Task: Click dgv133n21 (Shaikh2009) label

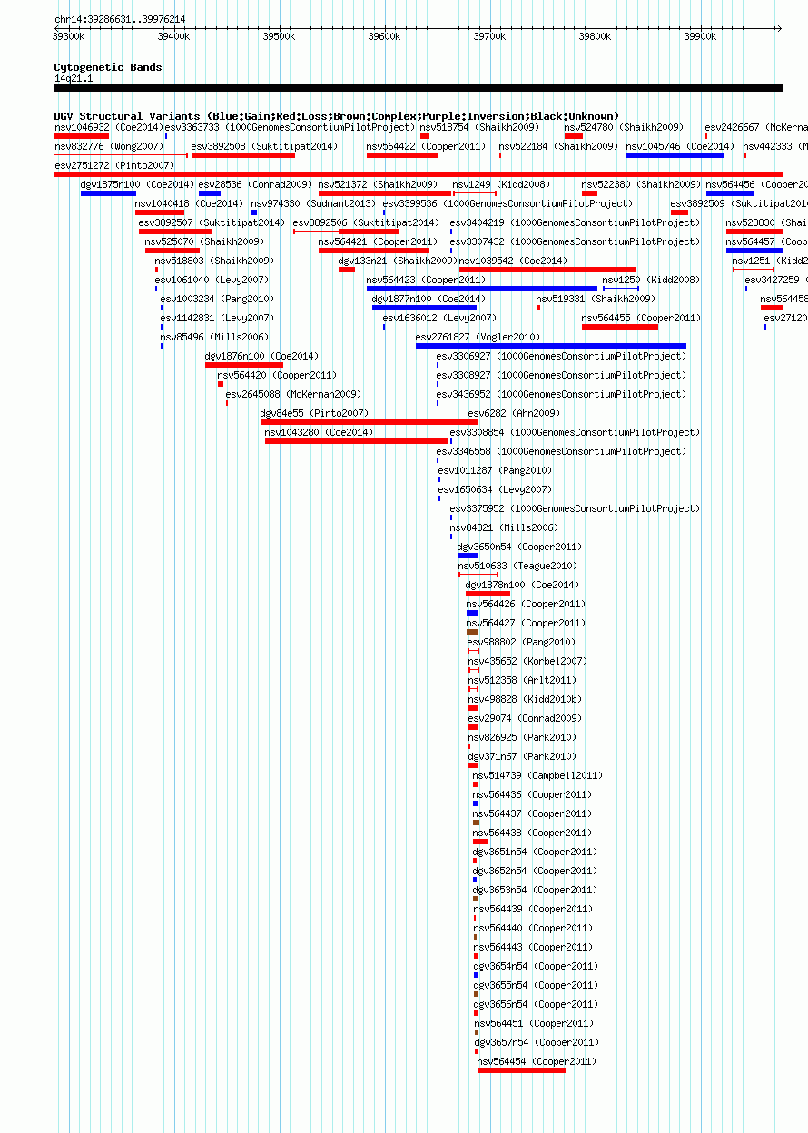Action: 398,261
